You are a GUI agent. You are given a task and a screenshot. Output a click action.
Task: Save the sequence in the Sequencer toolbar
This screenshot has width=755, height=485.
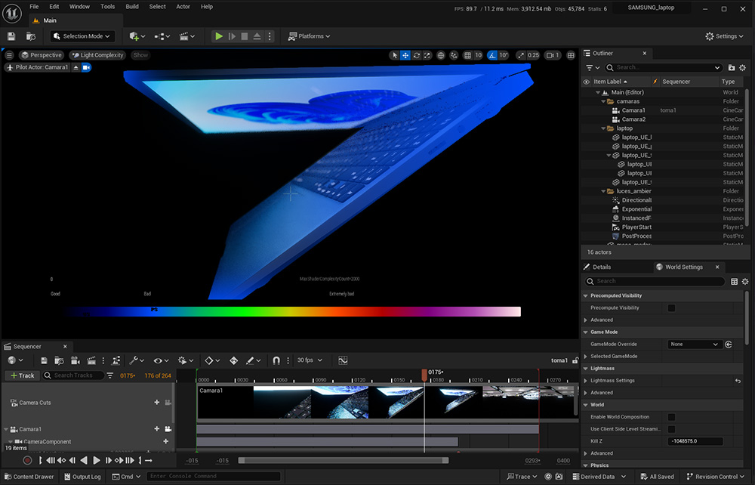pos(45,361)
